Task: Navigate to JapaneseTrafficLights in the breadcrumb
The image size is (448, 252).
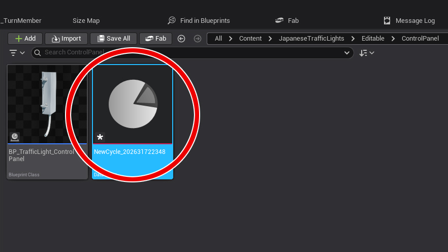Action: [311, 39]
